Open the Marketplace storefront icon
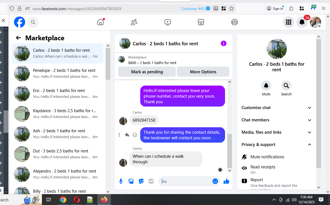Viewport: 330px width, 205px height. click(201, 22)
